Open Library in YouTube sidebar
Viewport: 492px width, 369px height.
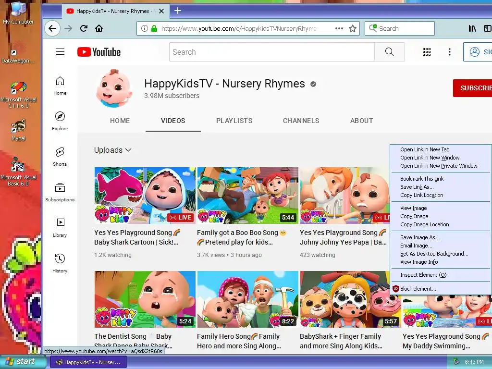click(x=60, y=228)
